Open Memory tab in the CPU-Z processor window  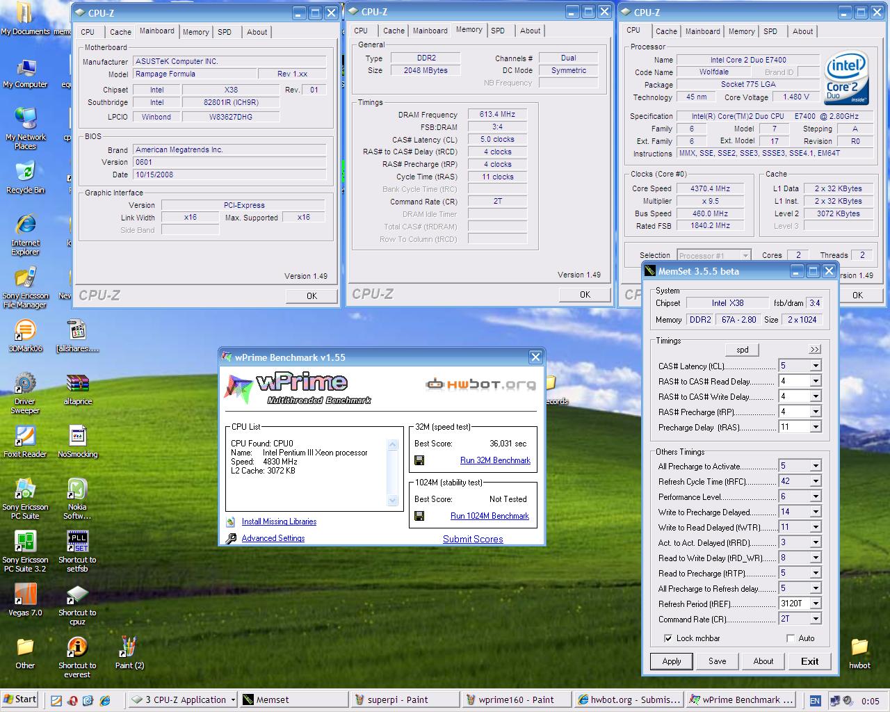(741, 31)
